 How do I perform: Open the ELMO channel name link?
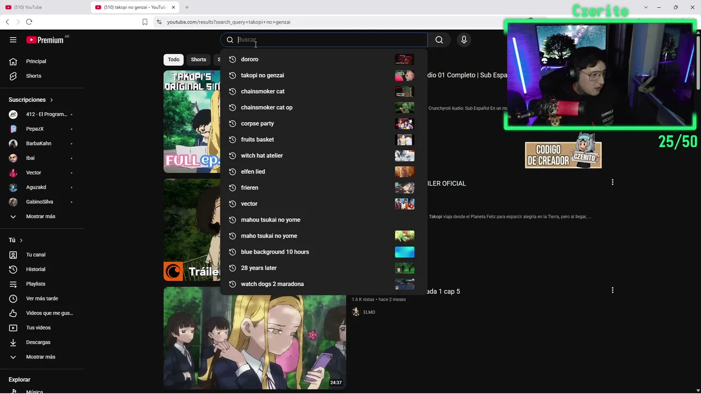[x=369, y=312]
